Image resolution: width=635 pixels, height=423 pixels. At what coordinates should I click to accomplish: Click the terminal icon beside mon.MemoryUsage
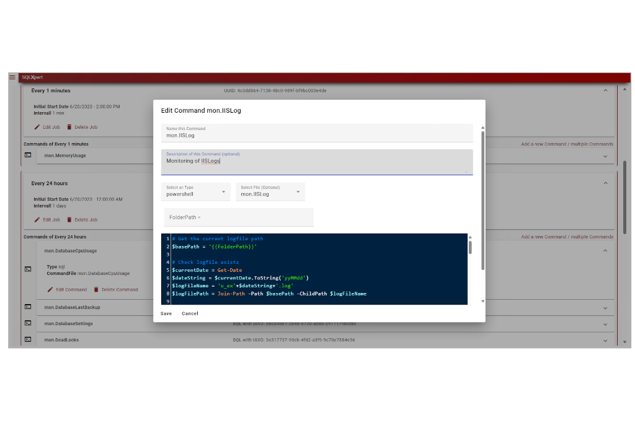[28, 155]
